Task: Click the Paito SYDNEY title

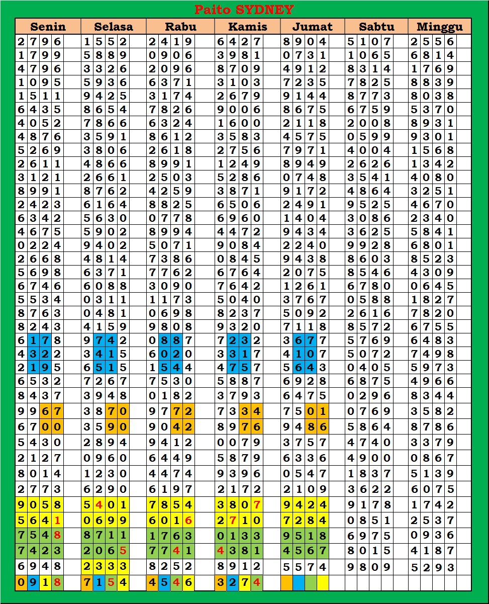Action: (244, 10)
